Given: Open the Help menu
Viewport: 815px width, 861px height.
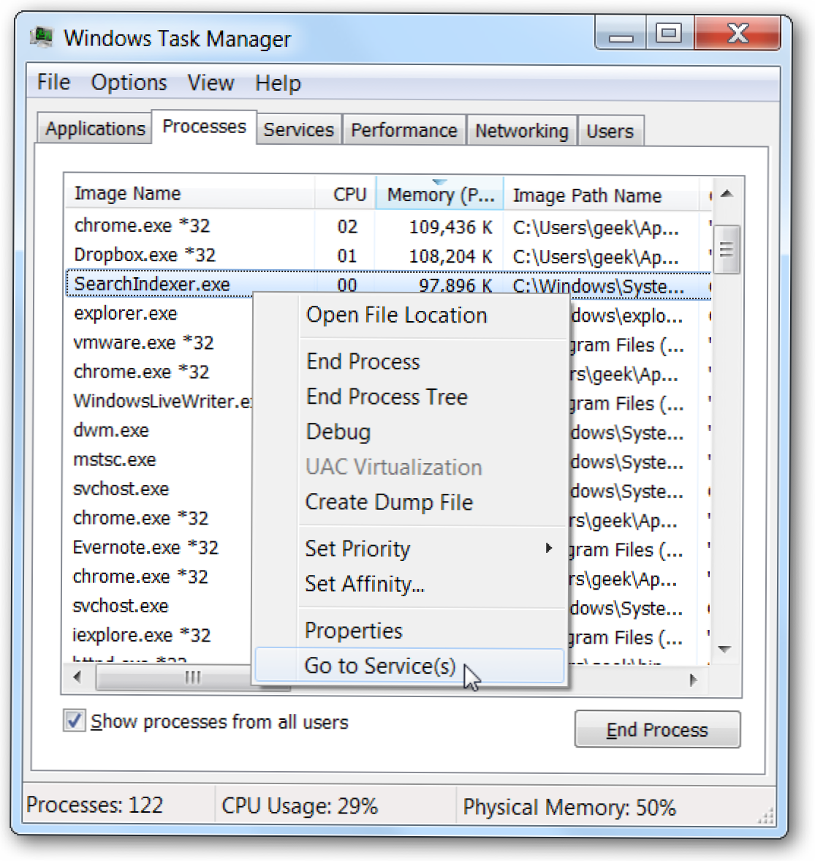Looking at the screenshot, I should tap(278, 83).
